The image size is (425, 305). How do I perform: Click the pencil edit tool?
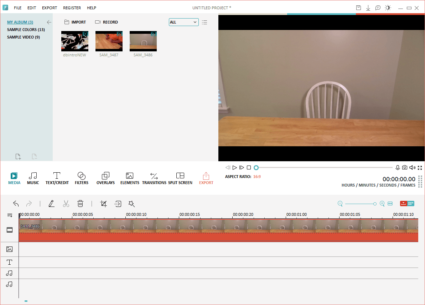(x=52, y=204)
